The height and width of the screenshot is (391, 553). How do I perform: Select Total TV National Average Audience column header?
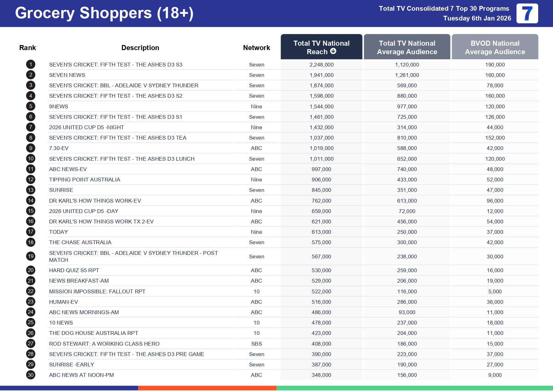pos(407,47)
